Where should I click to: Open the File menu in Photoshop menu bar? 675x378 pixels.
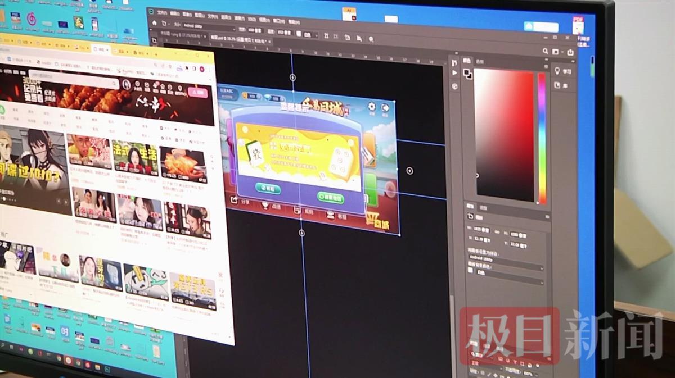[x=162, y=12]
